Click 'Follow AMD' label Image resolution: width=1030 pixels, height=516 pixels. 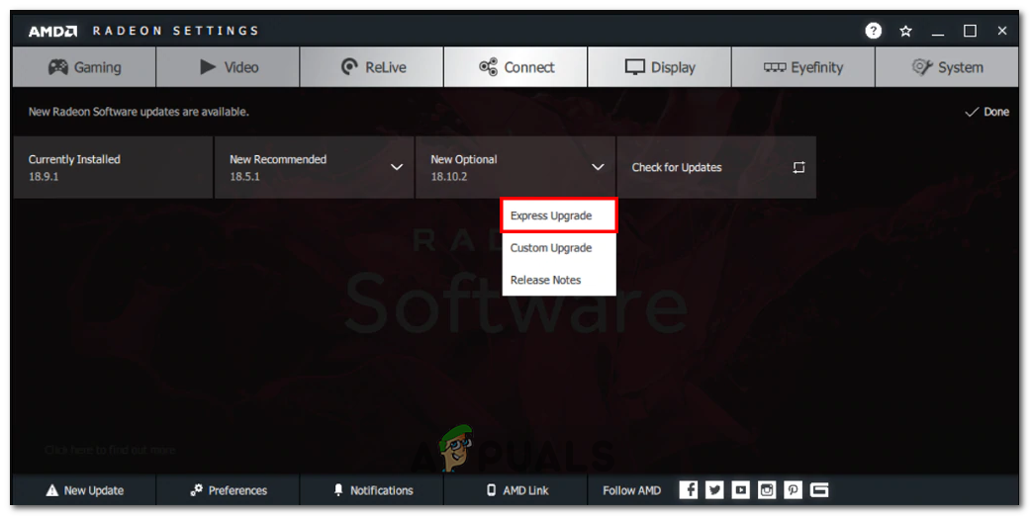(x=632, y=490)
